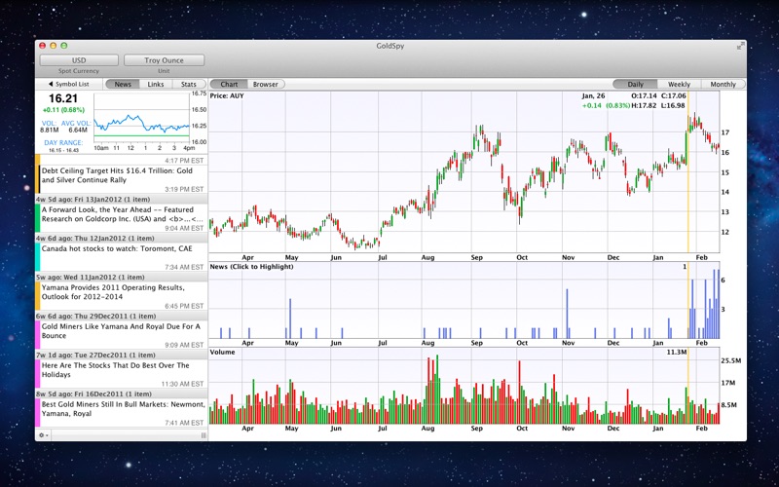Open Here Are The Stocks That Do Best article
Screen dimensions: 779x487
122,374
